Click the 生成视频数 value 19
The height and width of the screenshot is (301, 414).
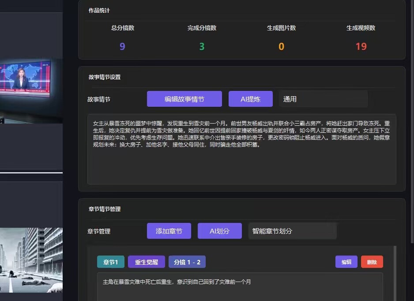pyautogui.click(x=361, y=46)
